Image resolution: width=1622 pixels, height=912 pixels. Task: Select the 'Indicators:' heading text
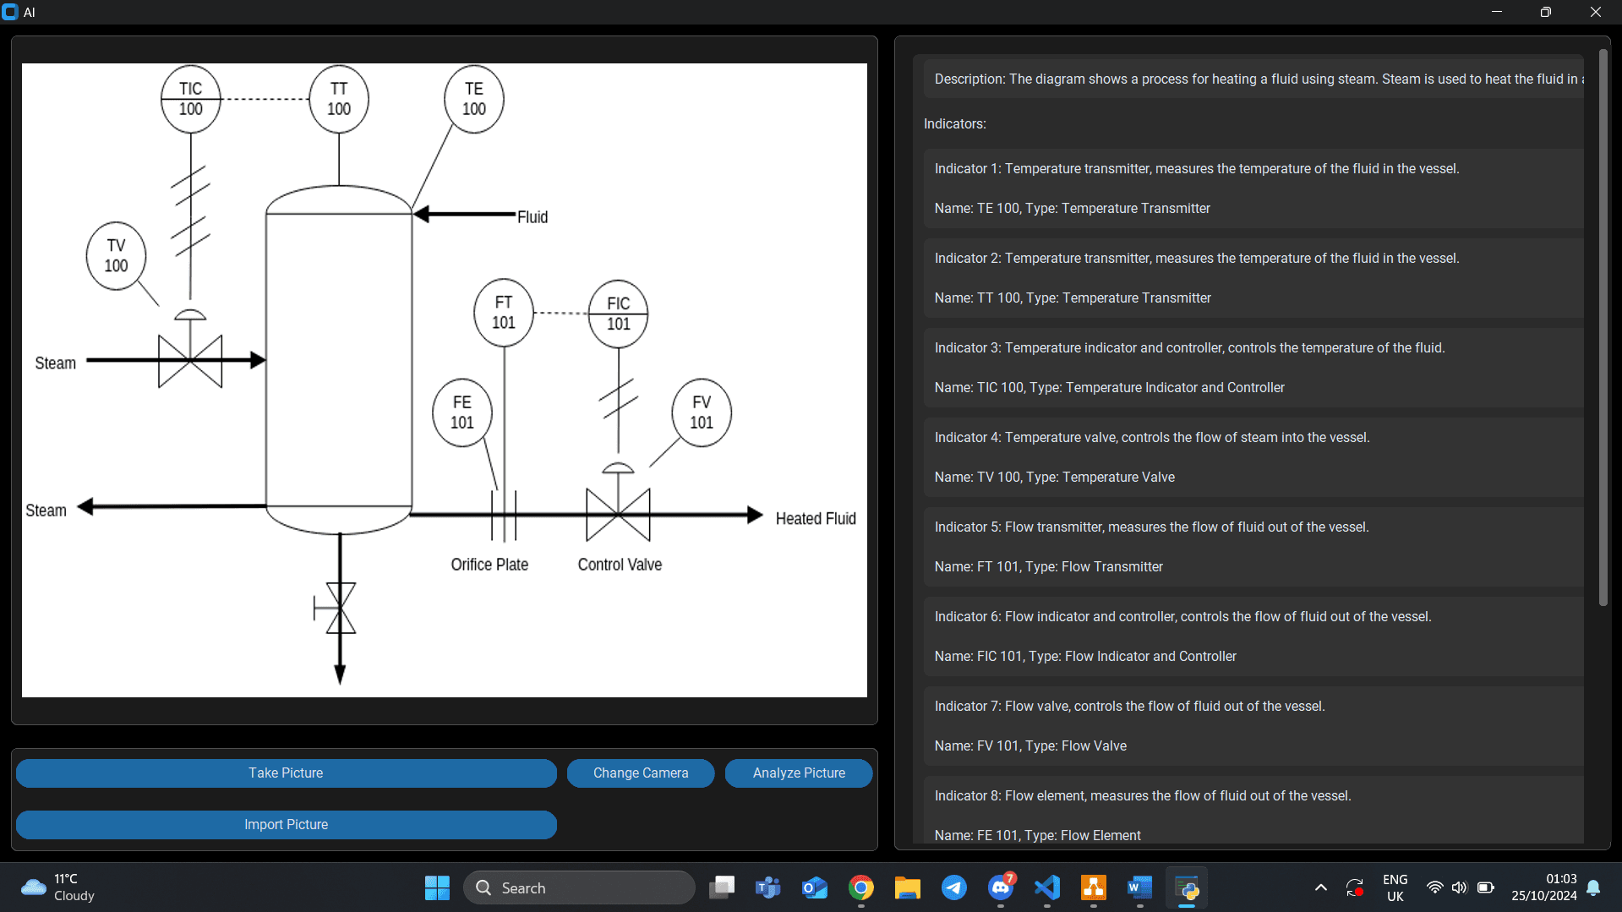(x=955, y=123)
